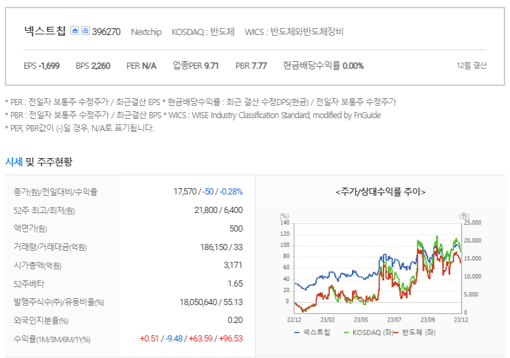Viewport: 510px width, 358px height.
Task: Click the PER definition footnote line
Action: tap(201, 102)
